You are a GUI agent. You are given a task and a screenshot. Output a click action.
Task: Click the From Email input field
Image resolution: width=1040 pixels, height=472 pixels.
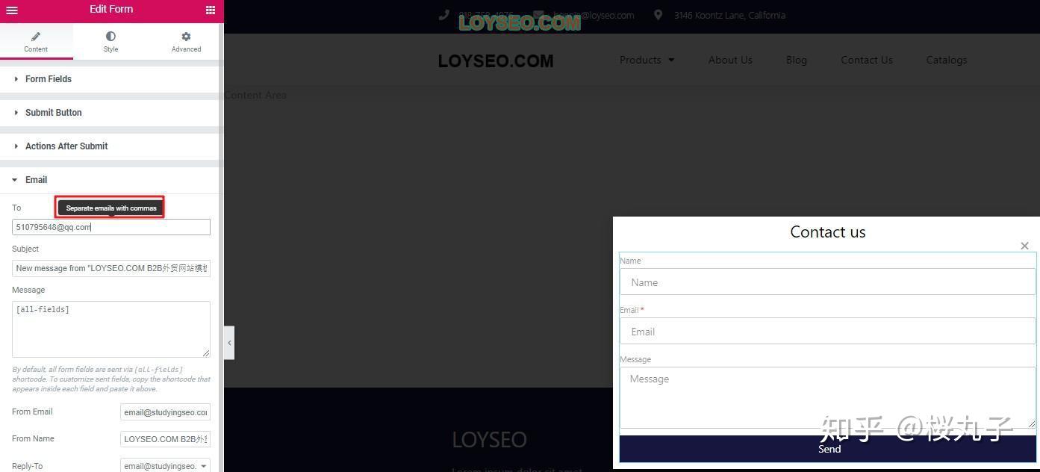165,412
